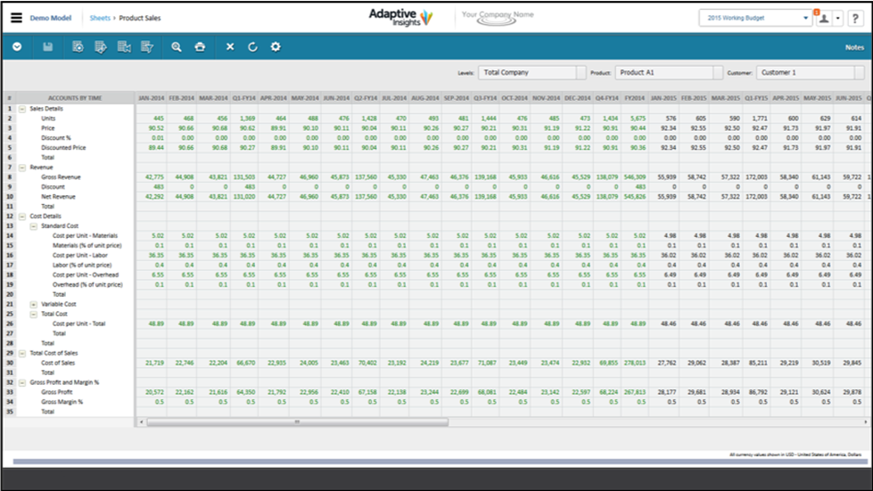
Task: Collapse the Revenue group
Action: 22,168
